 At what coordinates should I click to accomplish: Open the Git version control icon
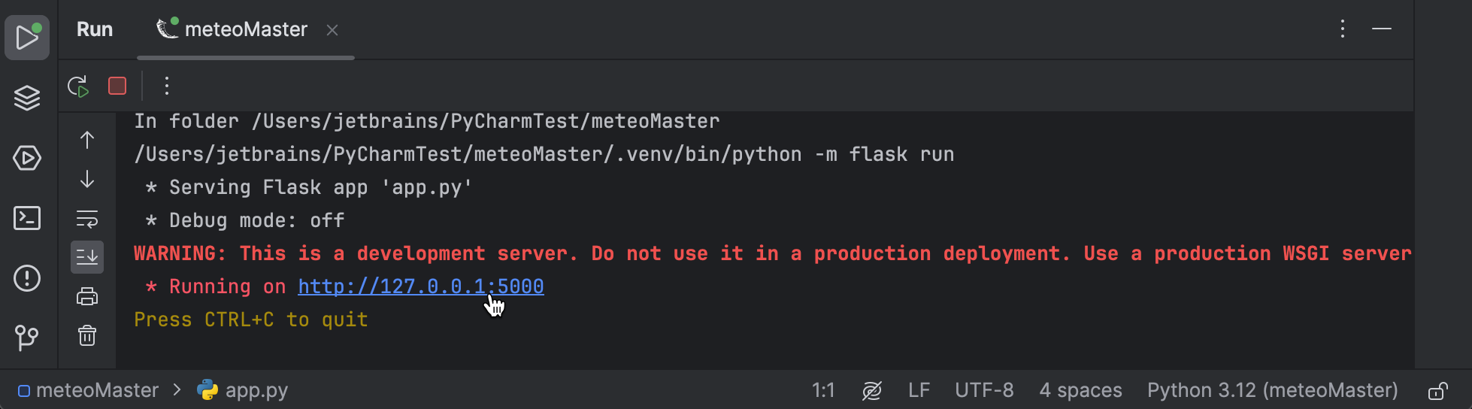point(27,338)
